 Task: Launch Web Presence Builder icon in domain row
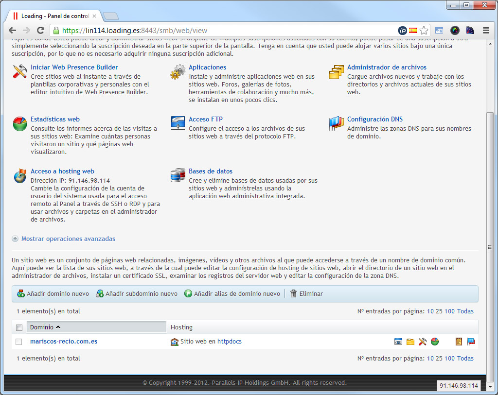[x=423, y=342]
